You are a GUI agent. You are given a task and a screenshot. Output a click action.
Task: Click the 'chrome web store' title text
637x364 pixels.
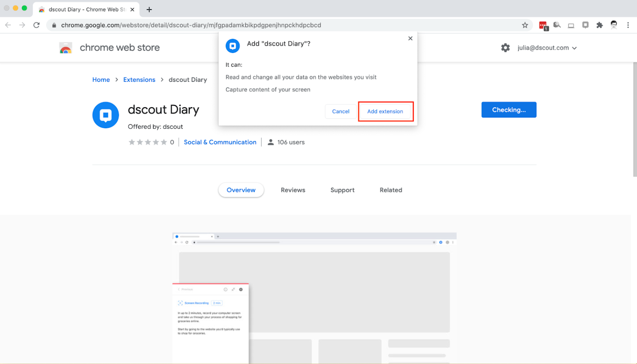coord(120,48)
